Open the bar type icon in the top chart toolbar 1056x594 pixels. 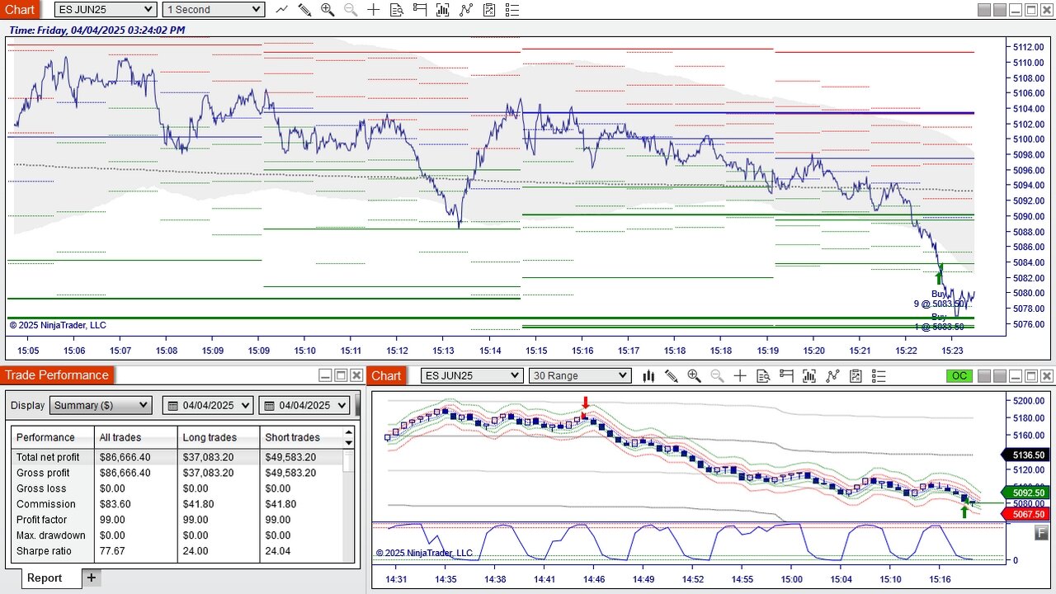(281, 9)
